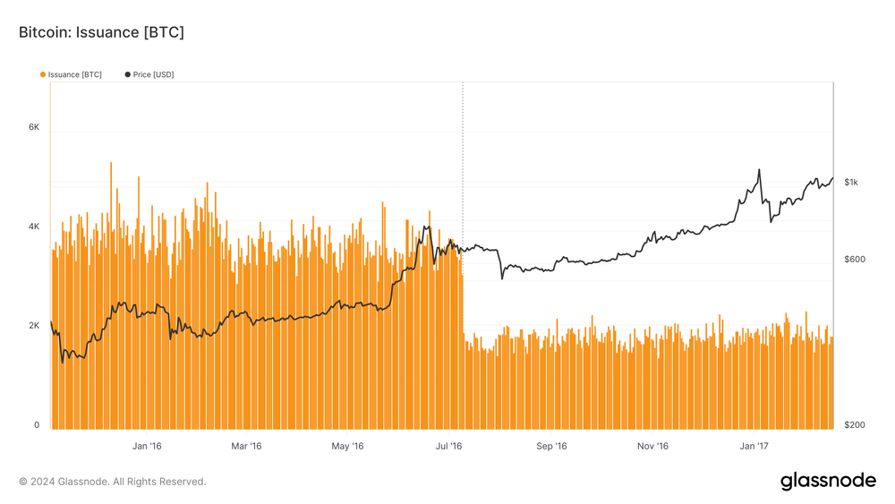This screenshot has width=895, height=504.
Task: Click the 2K left axis label
Action: tap(34, 326)
